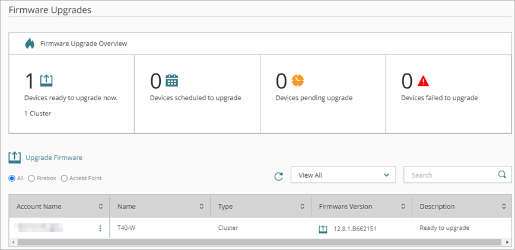Sort by Account Name column arrows
The height and width of the screenshot is (250, 515).
[100, 207]
